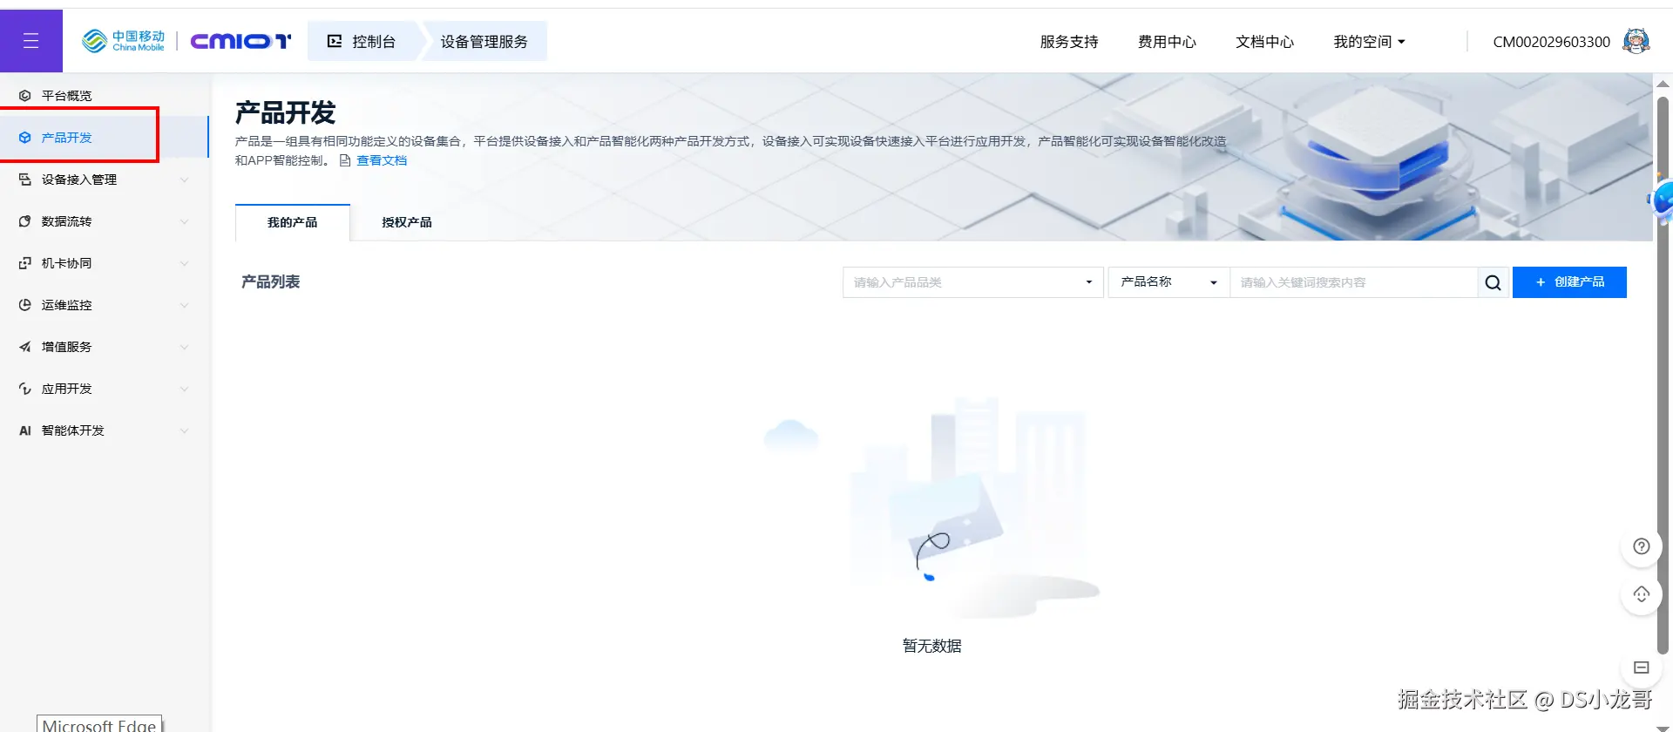This screenshot has width=1673, height=732.
Task: Expand 运维监控 menu chevron
Action: 184,305
